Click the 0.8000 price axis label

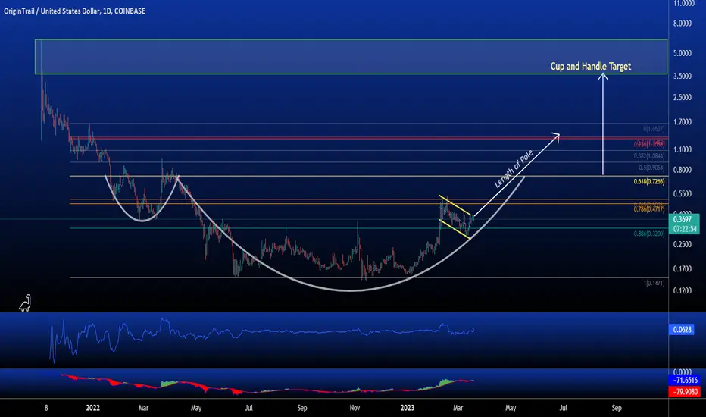[x=682, y=170]
